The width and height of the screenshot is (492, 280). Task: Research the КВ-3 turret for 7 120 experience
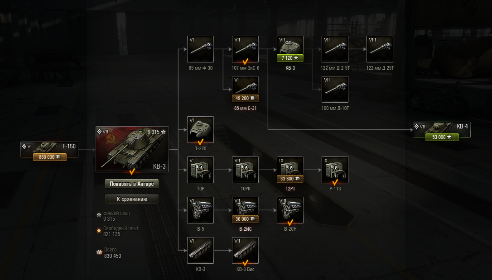pos(290,58)
